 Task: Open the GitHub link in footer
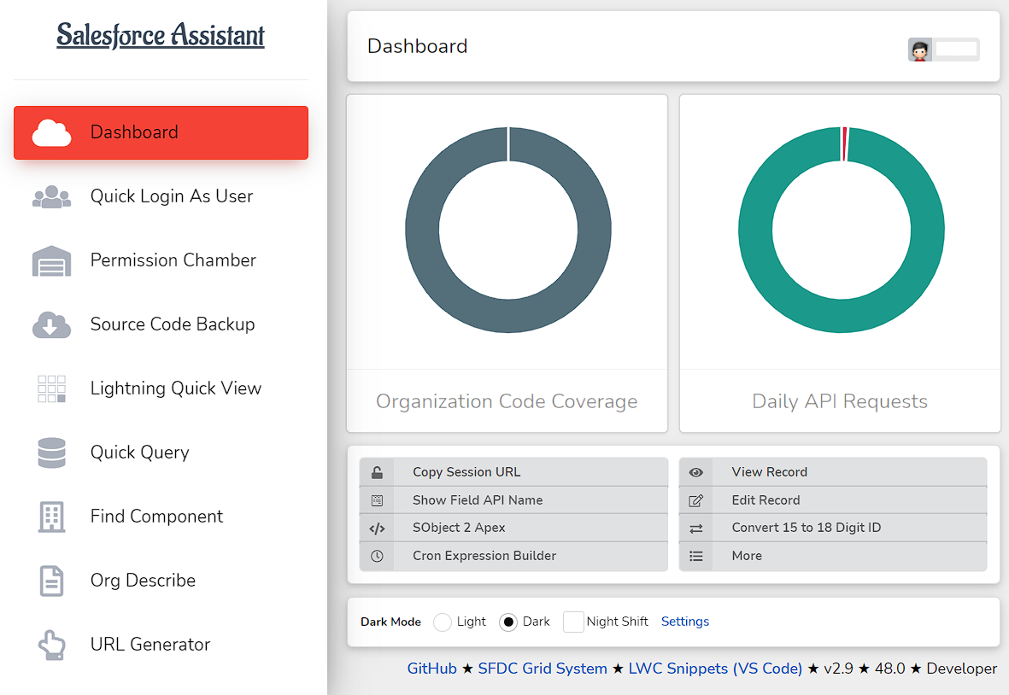(x=431, y=669)
